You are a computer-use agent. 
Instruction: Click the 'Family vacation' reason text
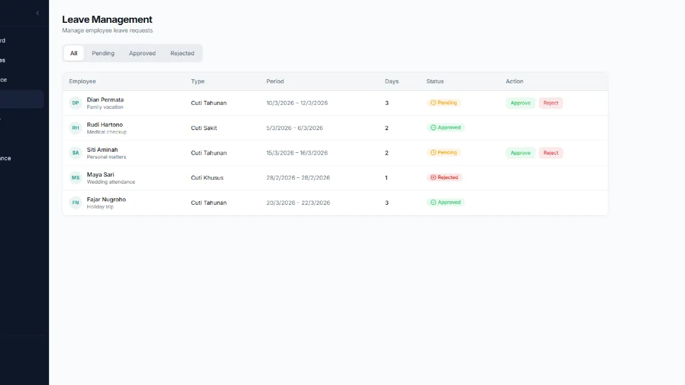pos(105,107)
